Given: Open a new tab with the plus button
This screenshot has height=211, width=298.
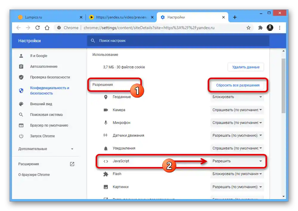Looking at the screenshot, I should coord(235,17).
